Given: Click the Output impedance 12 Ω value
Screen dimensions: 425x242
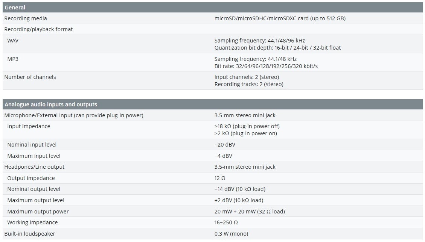Looking at the screenshot, I should coord(220,178).
